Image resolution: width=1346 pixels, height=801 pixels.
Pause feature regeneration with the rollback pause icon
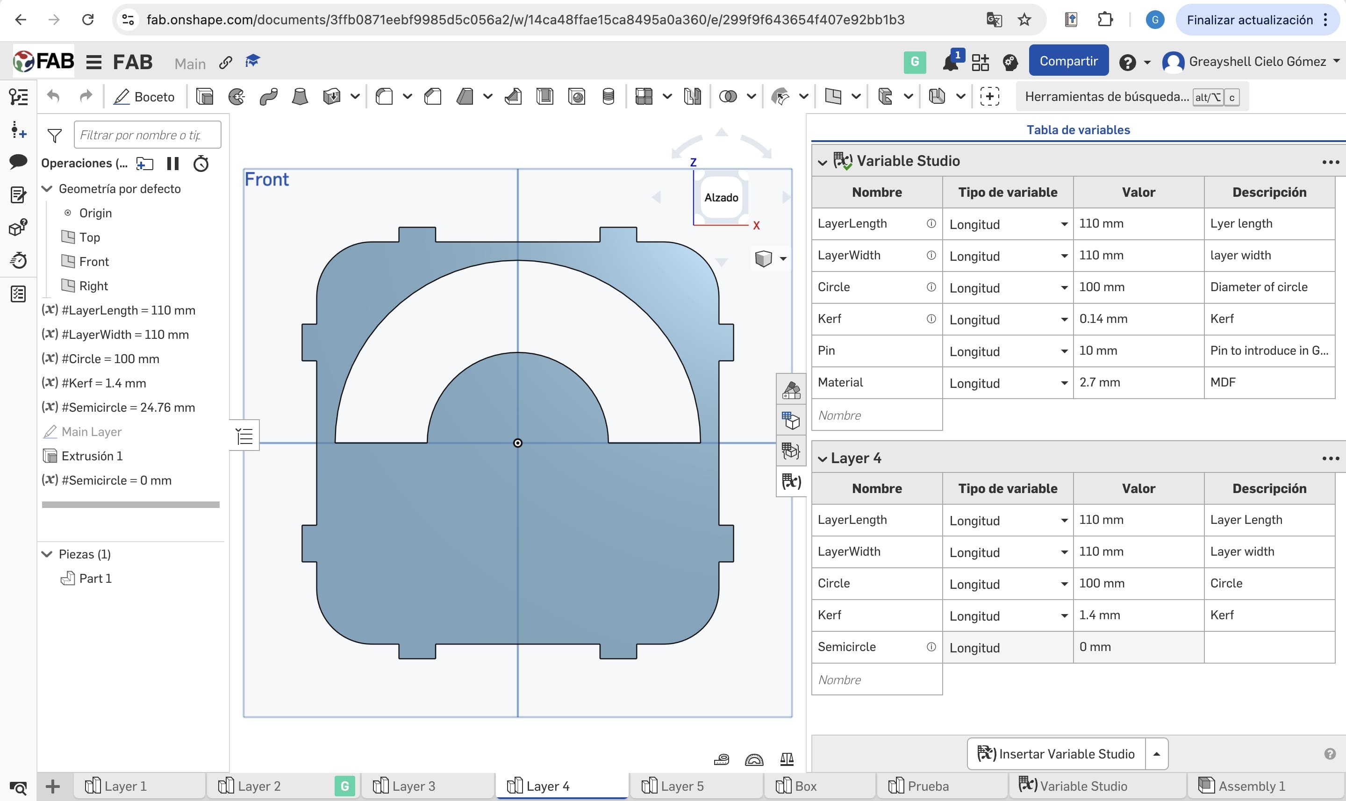[x=173, y=164]
